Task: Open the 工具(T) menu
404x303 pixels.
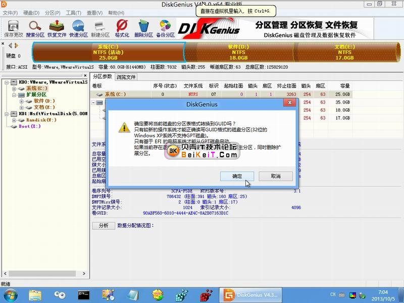Action: coord(73,13)
